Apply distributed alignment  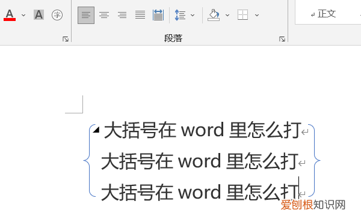click(158, 15)
